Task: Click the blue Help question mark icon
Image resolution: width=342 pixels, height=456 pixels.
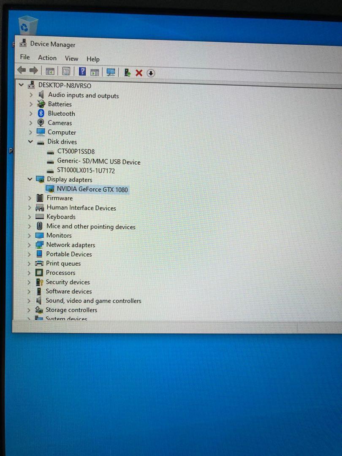Action: tap(82, 72)
